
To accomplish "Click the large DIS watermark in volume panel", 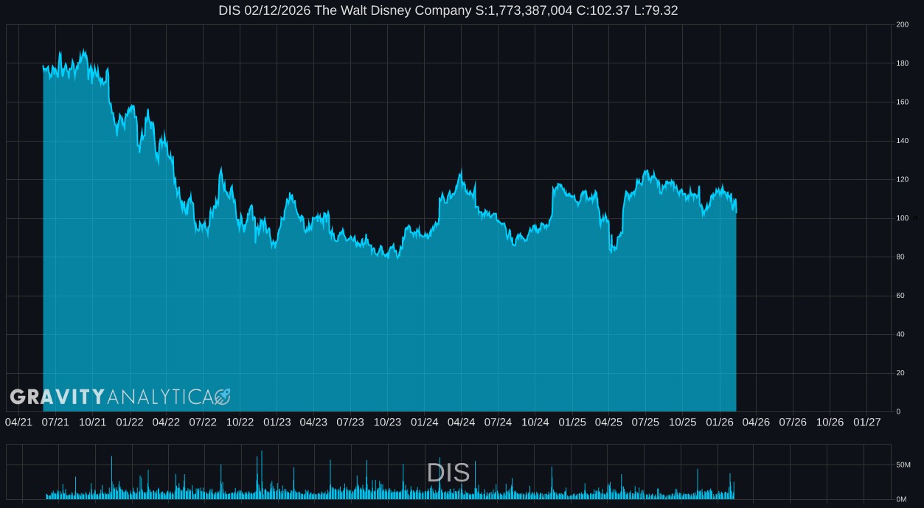I will point(448,473).
